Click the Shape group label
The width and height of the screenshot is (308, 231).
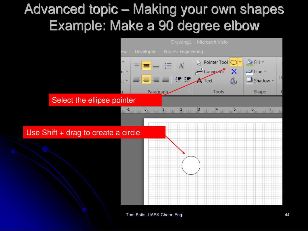pyautogui.click(x=260, y=92)
